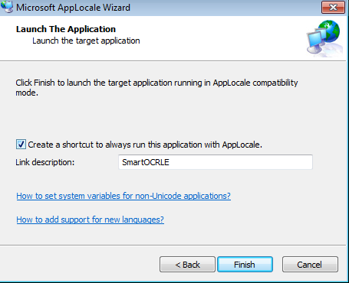Click the 'Click Finish to launch' instruction text
The width and height of the screenshot is (349, 283).
pyautogui.click(x=156, y=87)
